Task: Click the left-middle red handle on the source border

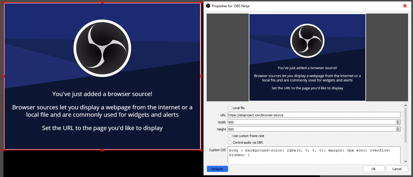Action: [4, 76]
